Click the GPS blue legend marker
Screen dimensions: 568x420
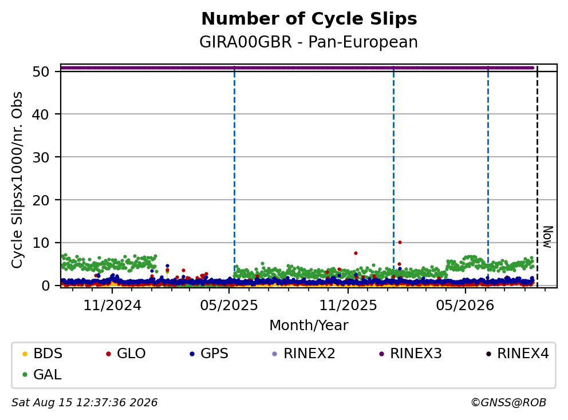pos(192,354)
